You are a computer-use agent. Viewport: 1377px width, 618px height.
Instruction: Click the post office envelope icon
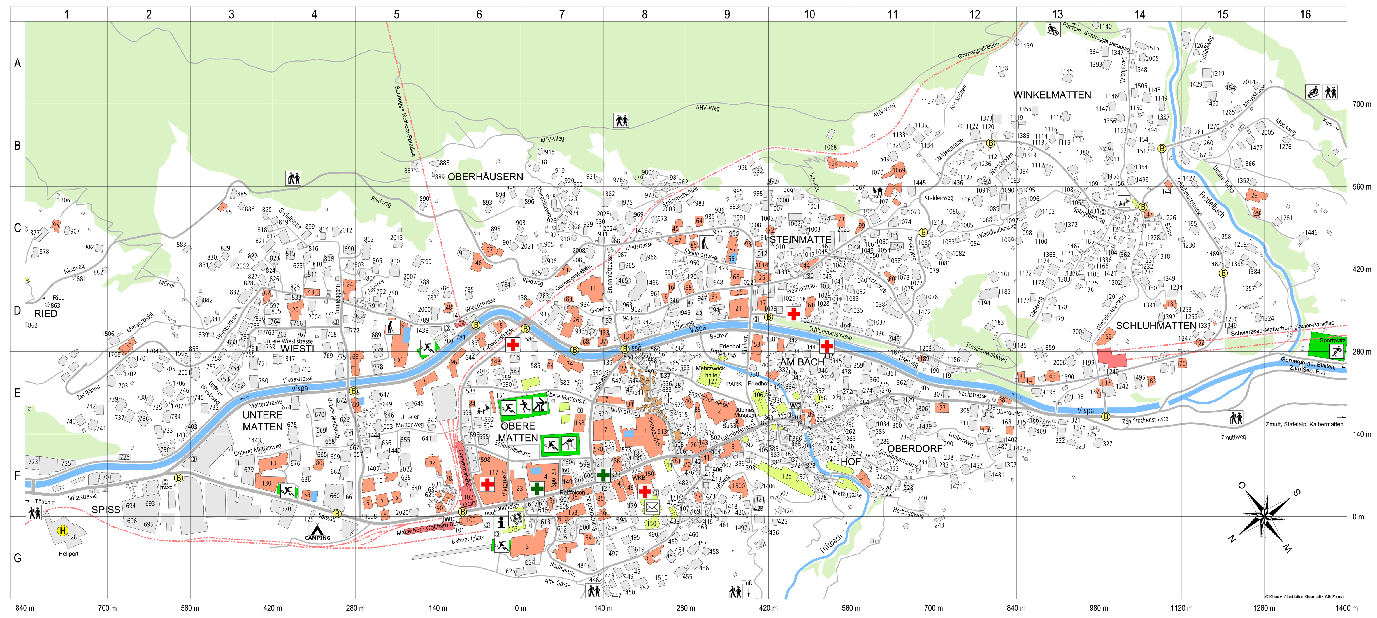[652, 507]
